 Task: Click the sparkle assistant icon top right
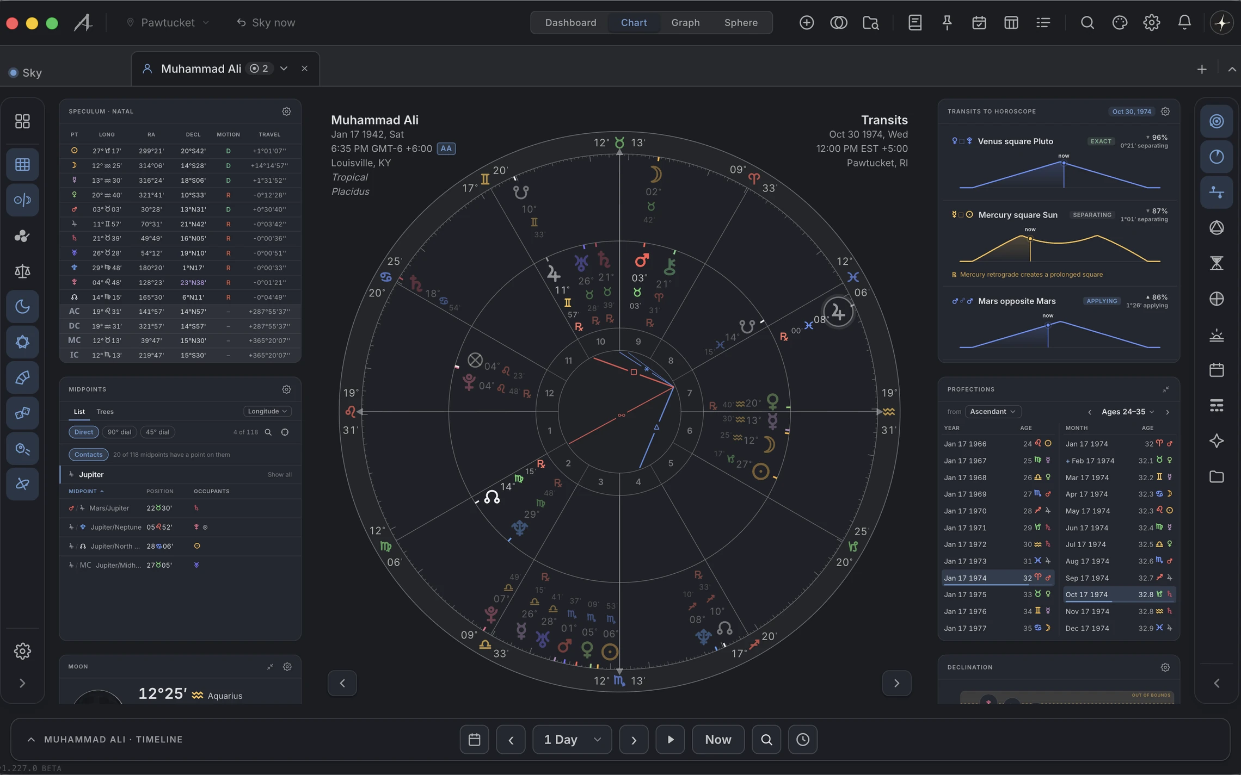point(1221,22)
